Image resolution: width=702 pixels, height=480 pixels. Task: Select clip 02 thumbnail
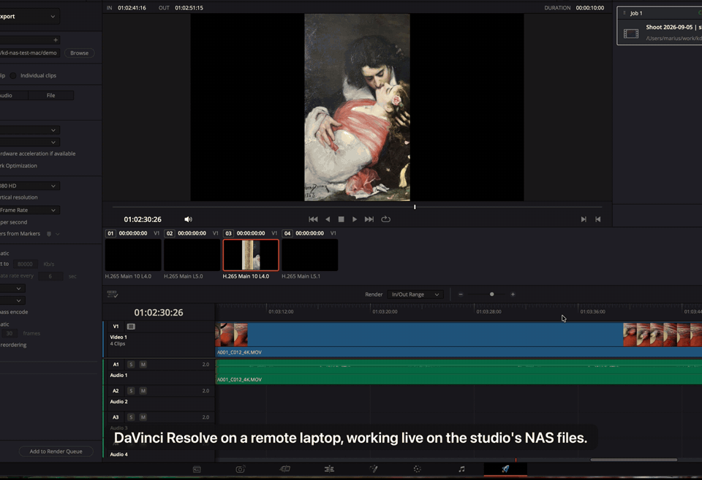coord(192,255)
